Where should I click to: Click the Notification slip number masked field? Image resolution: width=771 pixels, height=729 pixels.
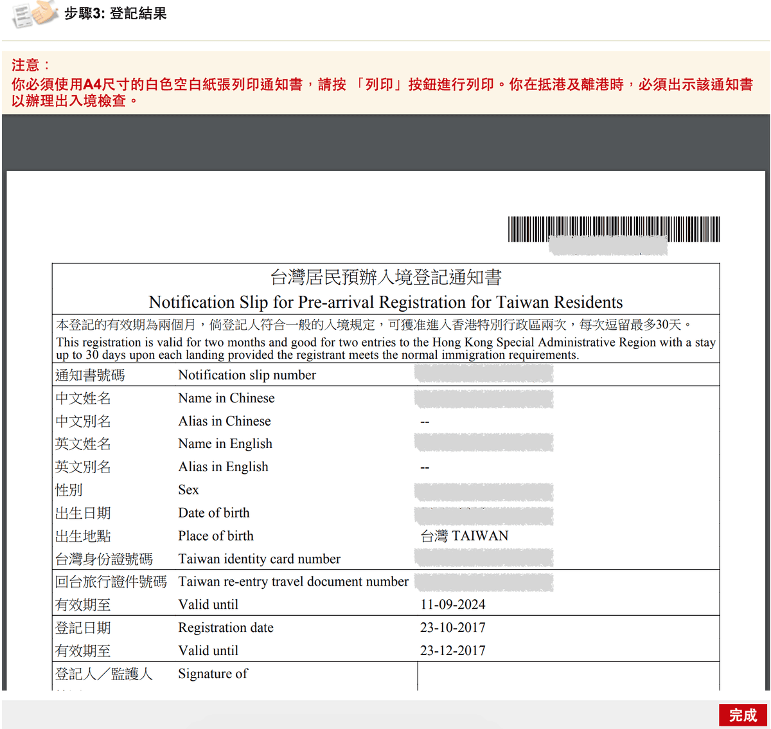(x=483, y=373)
